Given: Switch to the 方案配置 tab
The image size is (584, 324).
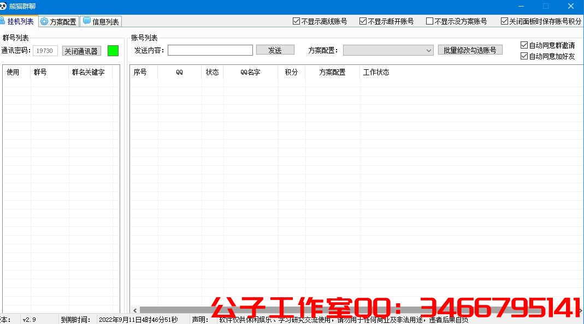Looking at the screenshot, I should pos(59,22).
